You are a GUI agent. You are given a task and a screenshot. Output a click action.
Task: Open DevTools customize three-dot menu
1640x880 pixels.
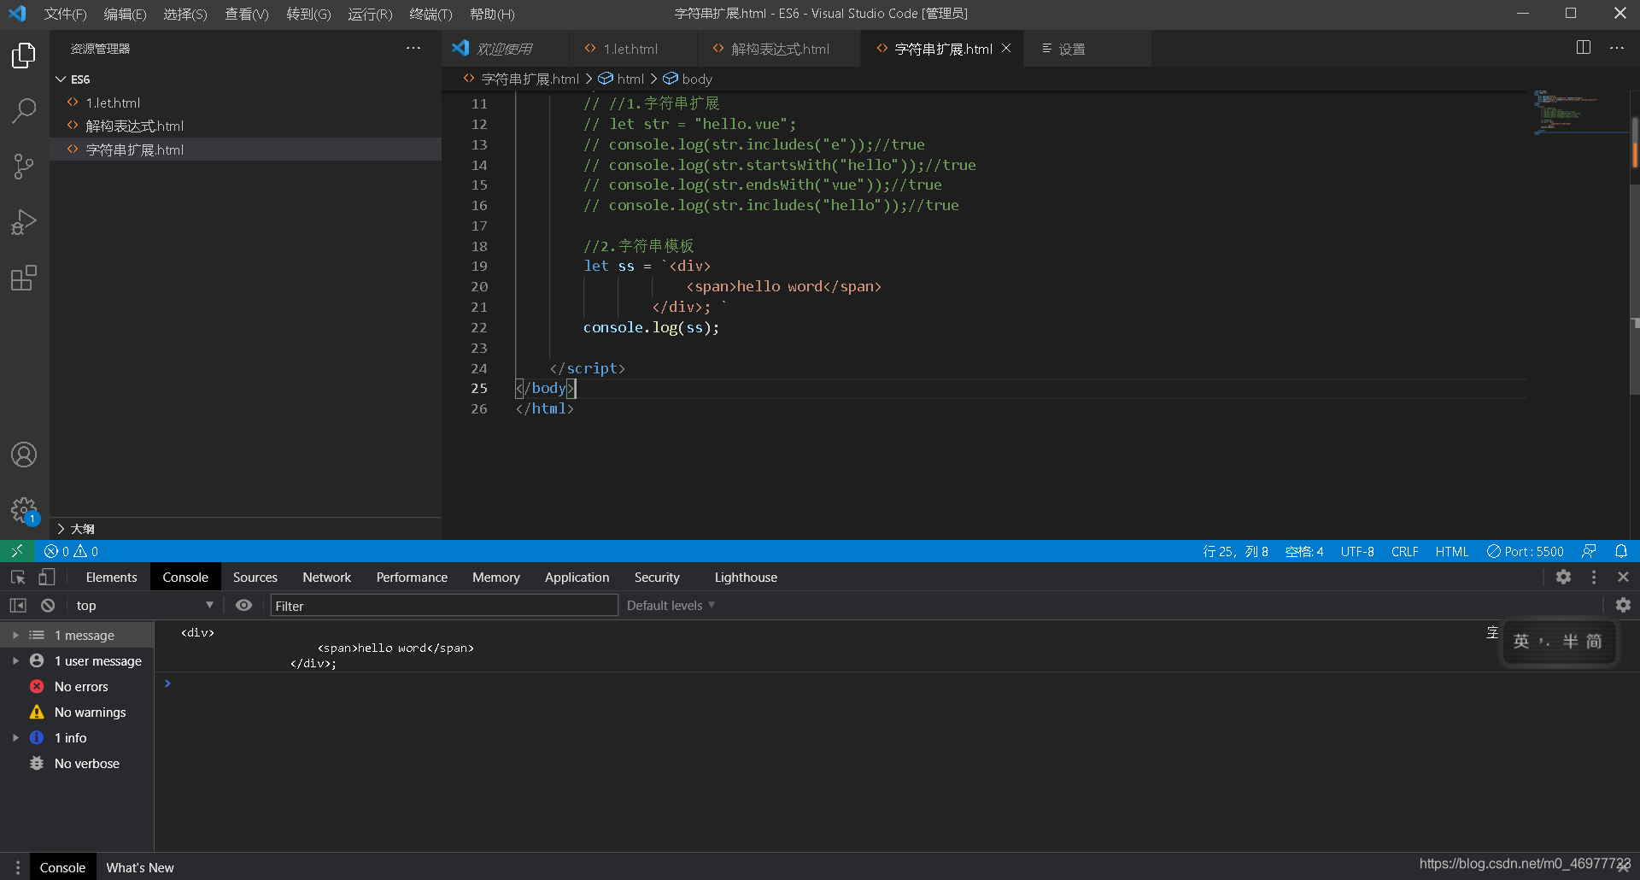(x=1594, y=577)
